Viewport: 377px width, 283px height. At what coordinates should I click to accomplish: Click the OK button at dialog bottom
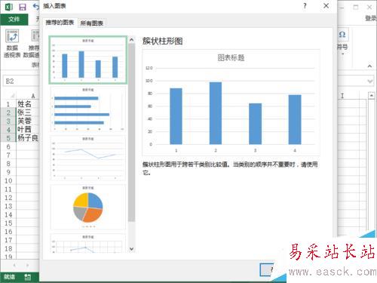point(267,270)
